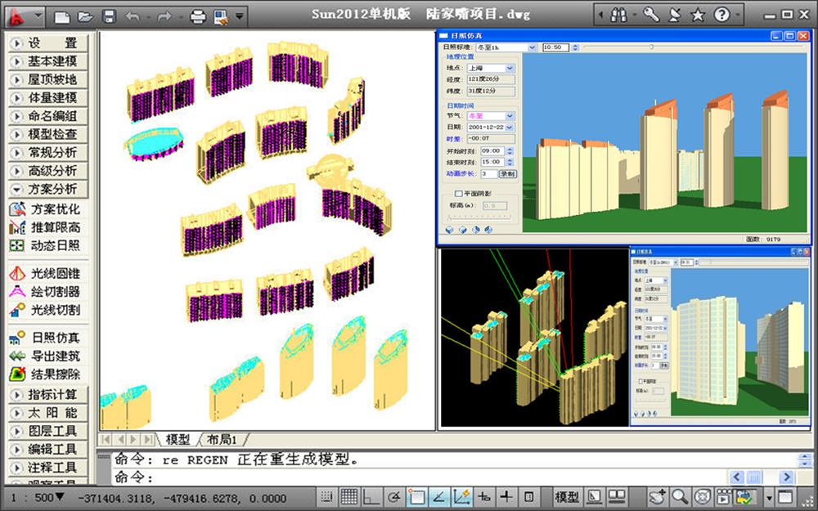This screenshot has width=818, height=511.
Task: Select the 绘切割器 draw cutter tool
Action: 45,292
